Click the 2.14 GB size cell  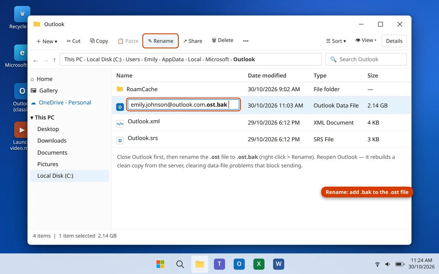(377, 105)
